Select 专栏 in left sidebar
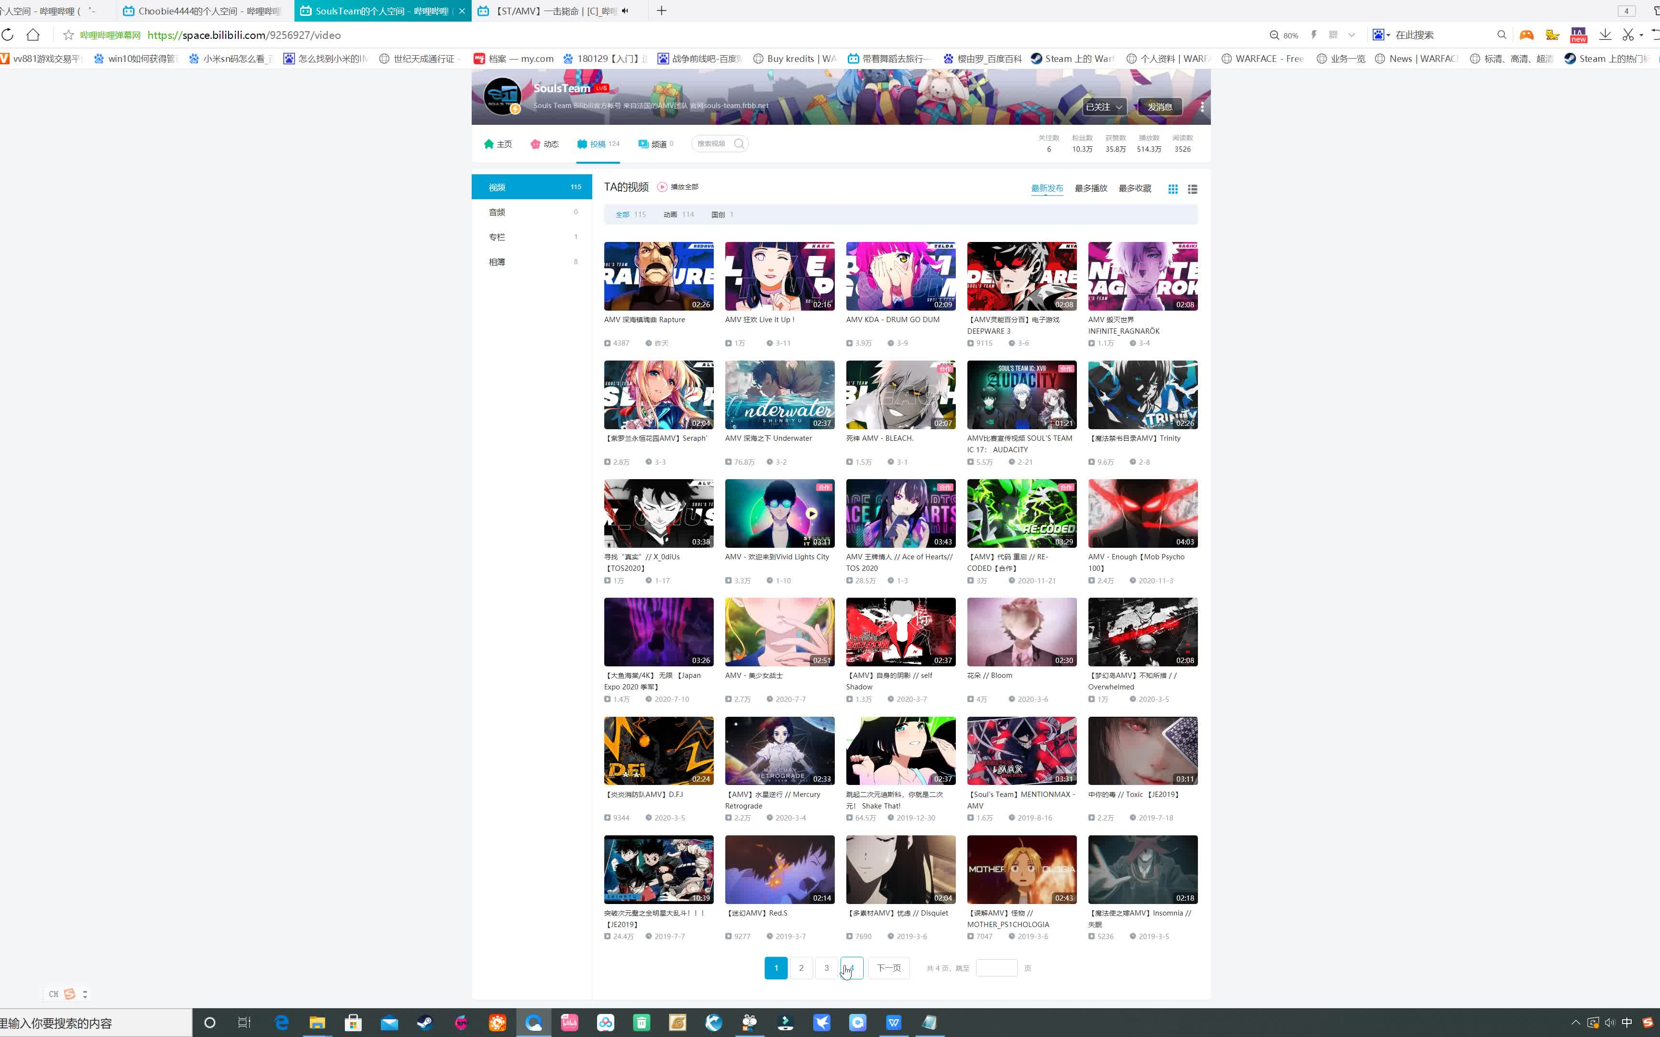 [x=497, y=237]
